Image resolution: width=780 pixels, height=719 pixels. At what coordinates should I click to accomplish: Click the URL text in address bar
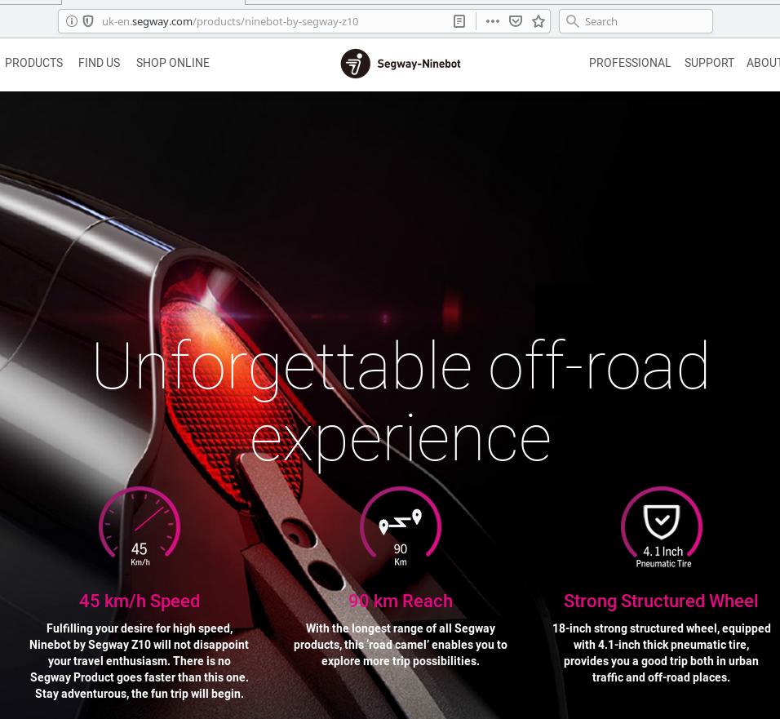(x=230, y=21)
